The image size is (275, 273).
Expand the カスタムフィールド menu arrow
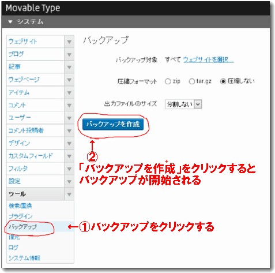click(x=69, y=156)
